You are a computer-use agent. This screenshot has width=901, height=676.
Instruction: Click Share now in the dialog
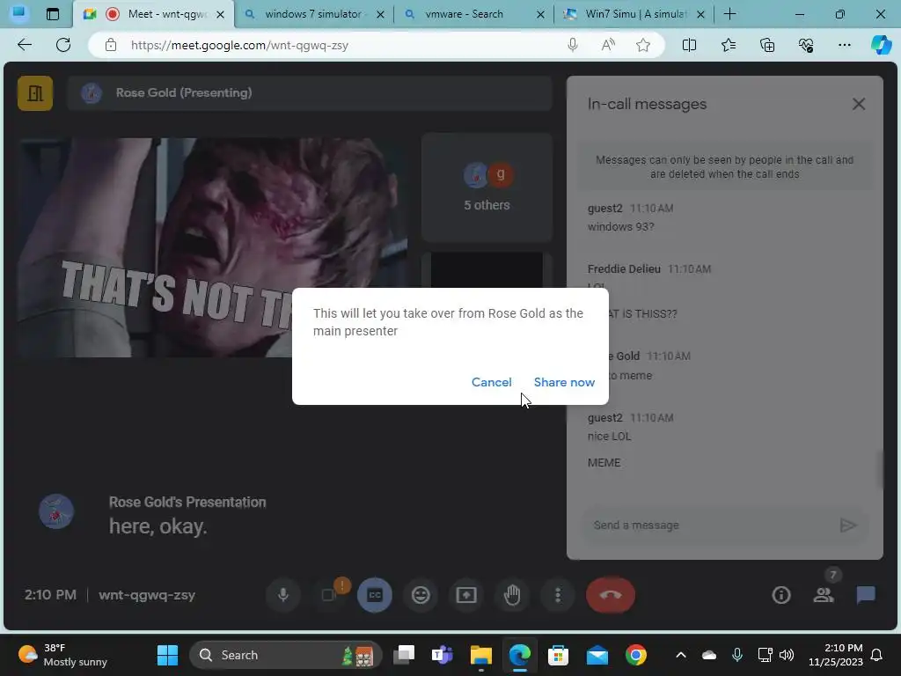(x=564, y=382)
